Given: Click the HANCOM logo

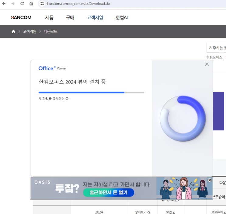Looking at the screenshot, I should pos(21,18).
